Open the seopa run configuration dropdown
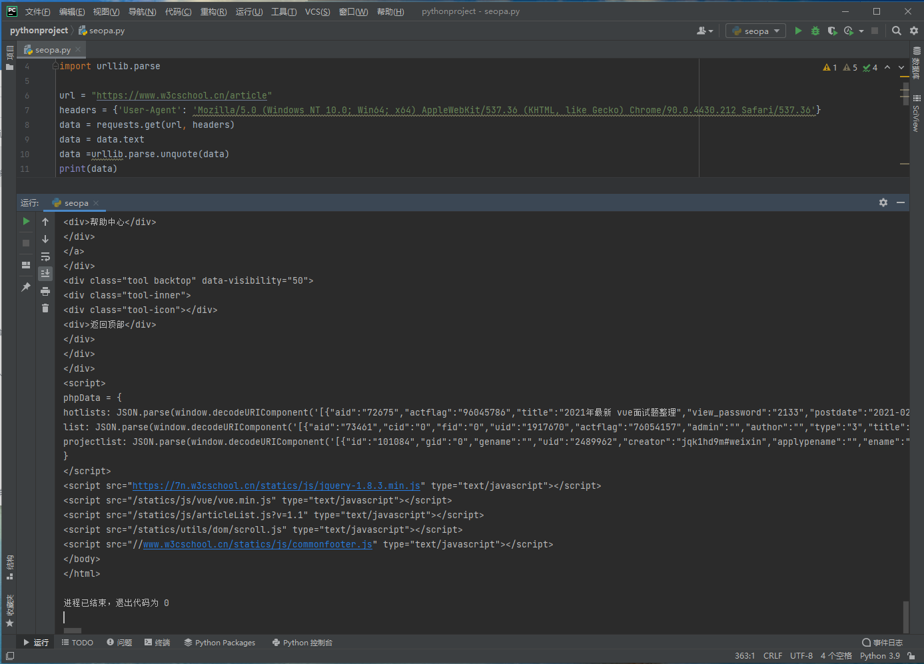Screen dimensions: 924x664 [755, 31]
